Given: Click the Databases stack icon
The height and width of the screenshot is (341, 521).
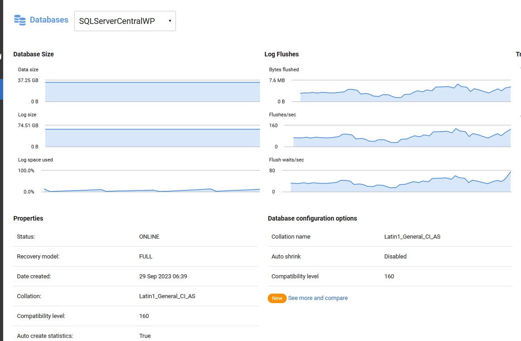Looking at the screenshot, I should (x=20, y=20).
